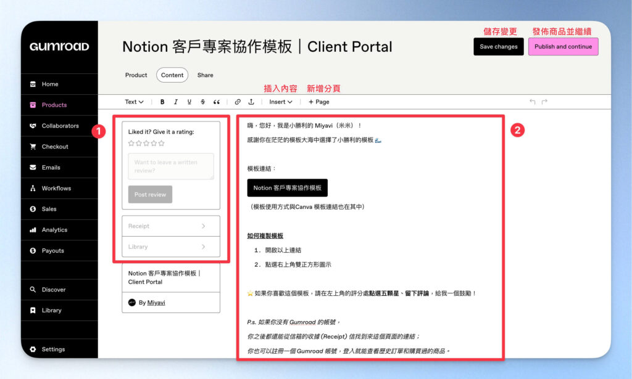
Task: Rate one star
Action: point(131,143)
